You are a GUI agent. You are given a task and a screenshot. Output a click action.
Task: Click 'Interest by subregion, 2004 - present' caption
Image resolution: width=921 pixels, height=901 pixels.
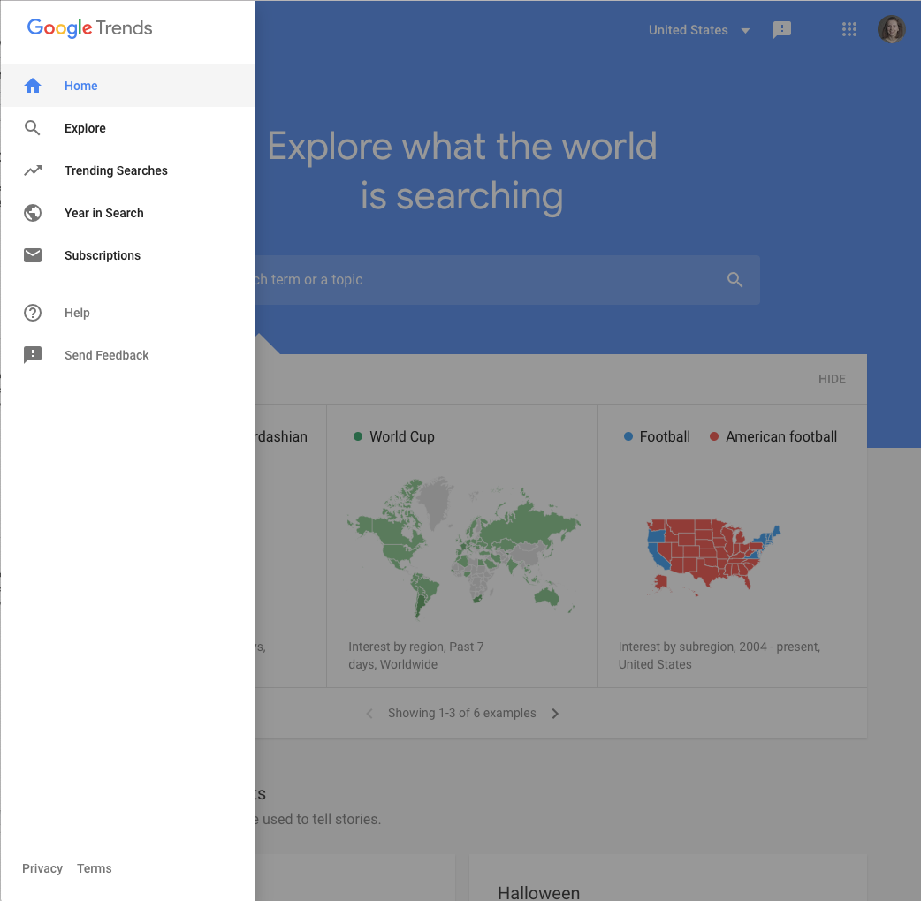pyautogui.click(x=719, y=655)
